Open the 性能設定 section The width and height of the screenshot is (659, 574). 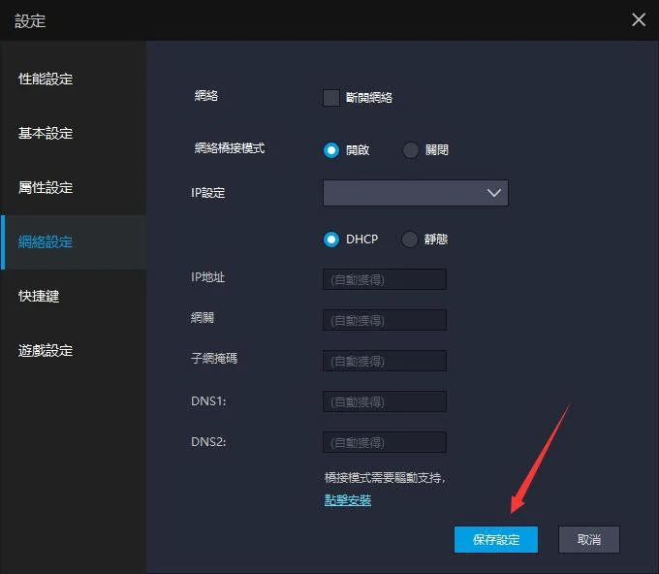[46, 80]
